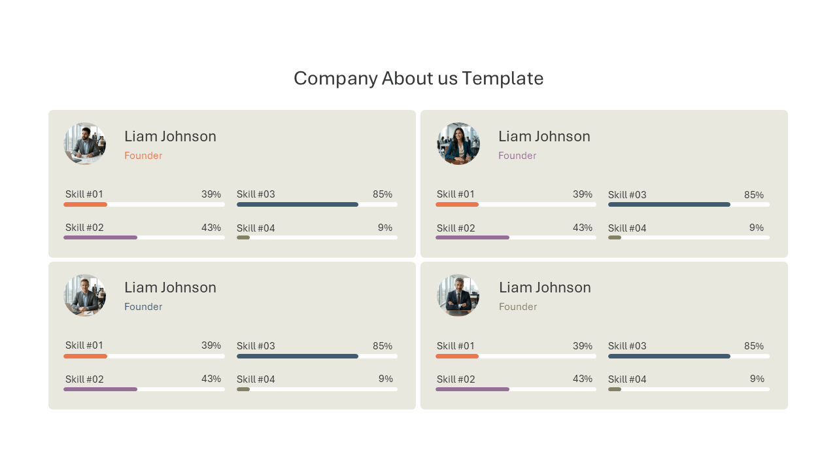Click Skill #03 progress bar in orange-Founder card
Screen dimensions: 837x471
[x=317, y=205]
